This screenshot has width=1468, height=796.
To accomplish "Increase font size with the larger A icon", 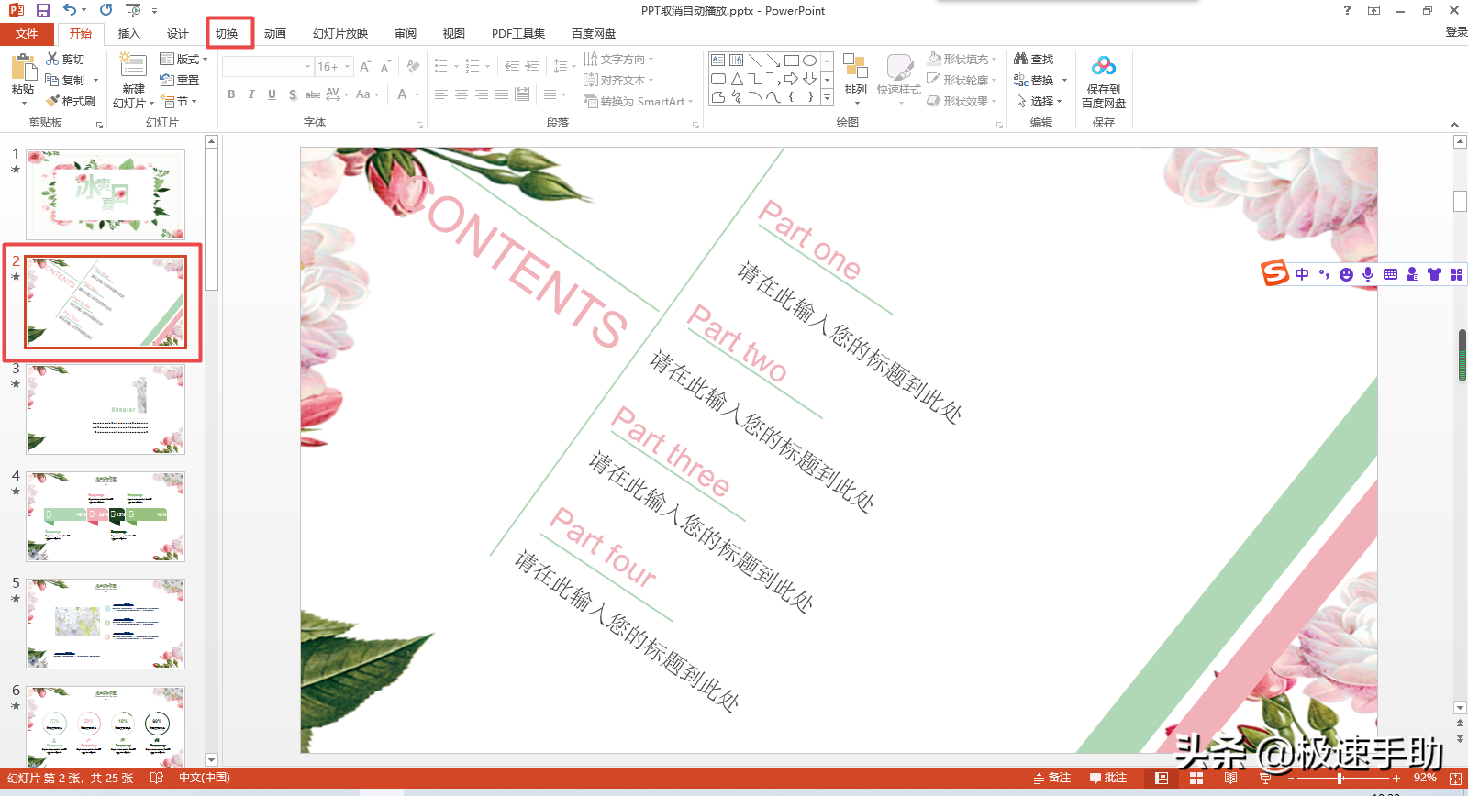I will pyautogui.click(x=365, y=66).
